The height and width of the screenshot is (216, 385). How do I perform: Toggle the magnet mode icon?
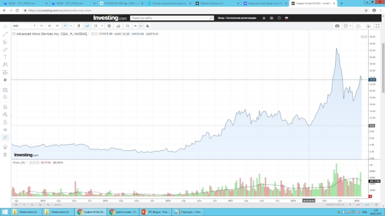5,106
